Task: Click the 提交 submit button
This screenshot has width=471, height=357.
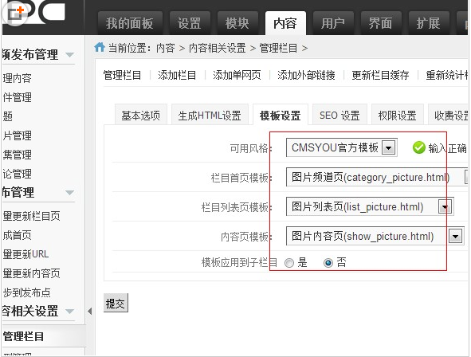Action: click(x=116, y=303)
